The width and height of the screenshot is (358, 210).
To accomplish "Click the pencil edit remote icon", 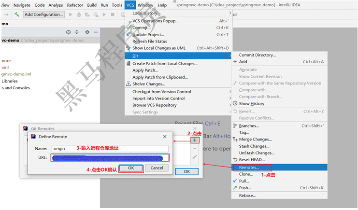I will click(x=195, y=157).
